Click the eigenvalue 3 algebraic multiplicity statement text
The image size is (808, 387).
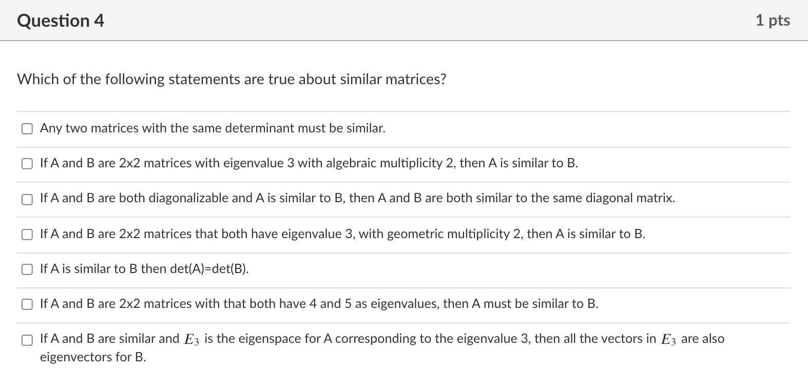[x=308, y=164]
